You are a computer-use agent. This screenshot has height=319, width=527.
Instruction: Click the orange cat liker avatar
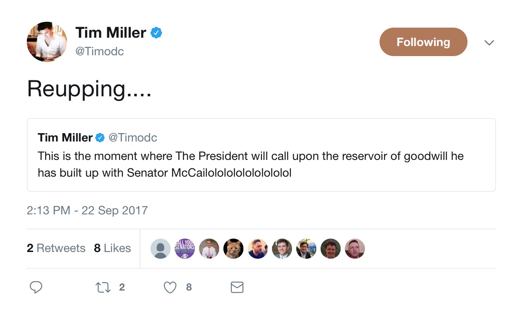[x=233, y=249]
